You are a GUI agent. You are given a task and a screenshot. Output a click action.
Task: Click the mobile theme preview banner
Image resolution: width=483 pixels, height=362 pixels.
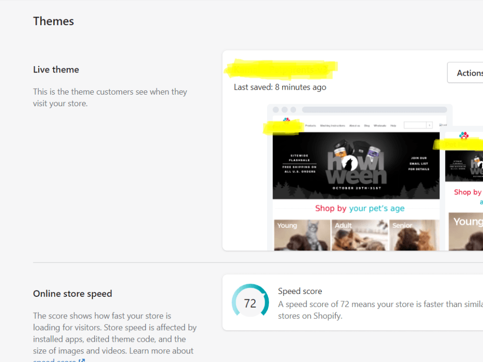coord(464,166)
